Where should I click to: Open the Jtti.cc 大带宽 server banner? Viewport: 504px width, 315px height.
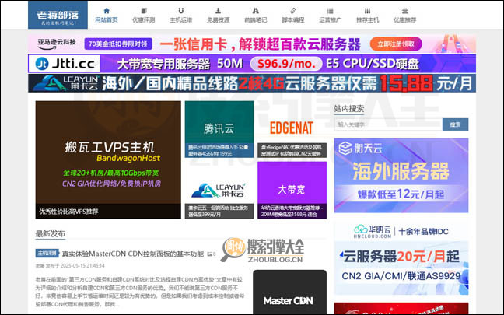pos(252,63)
